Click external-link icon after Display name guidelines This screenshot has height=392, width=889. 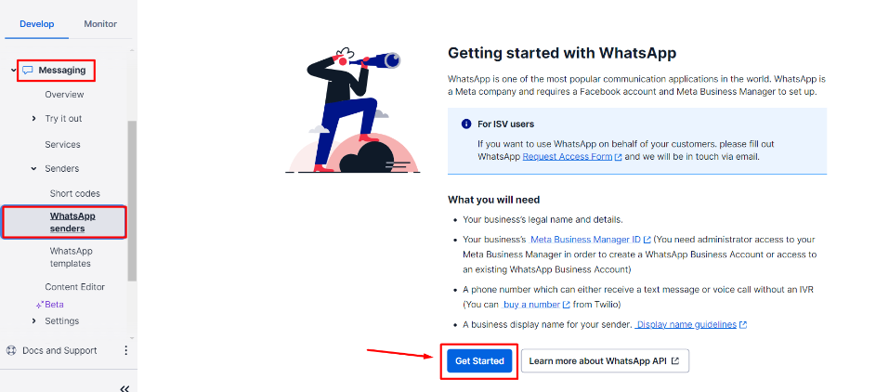click(x=743, y=325)
